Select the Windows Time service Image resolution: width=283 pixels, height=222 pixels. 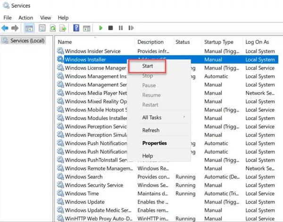[x=167, y=194]
